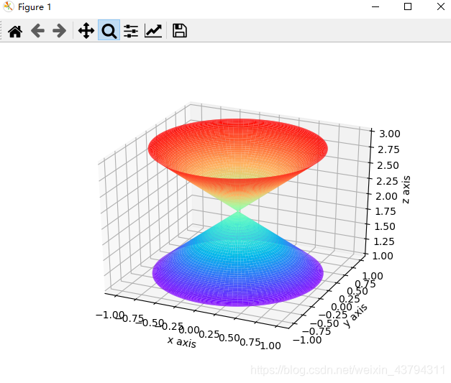Click the matplotlib Figure 1 window icon

point(9,6)
